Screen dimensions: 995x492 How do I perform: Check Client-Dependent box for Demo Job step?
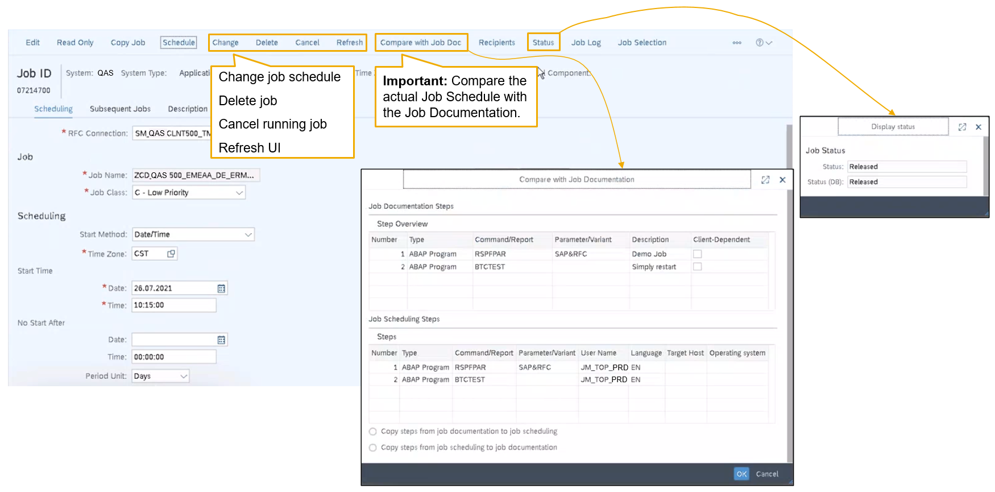click(x=698, y=254)
